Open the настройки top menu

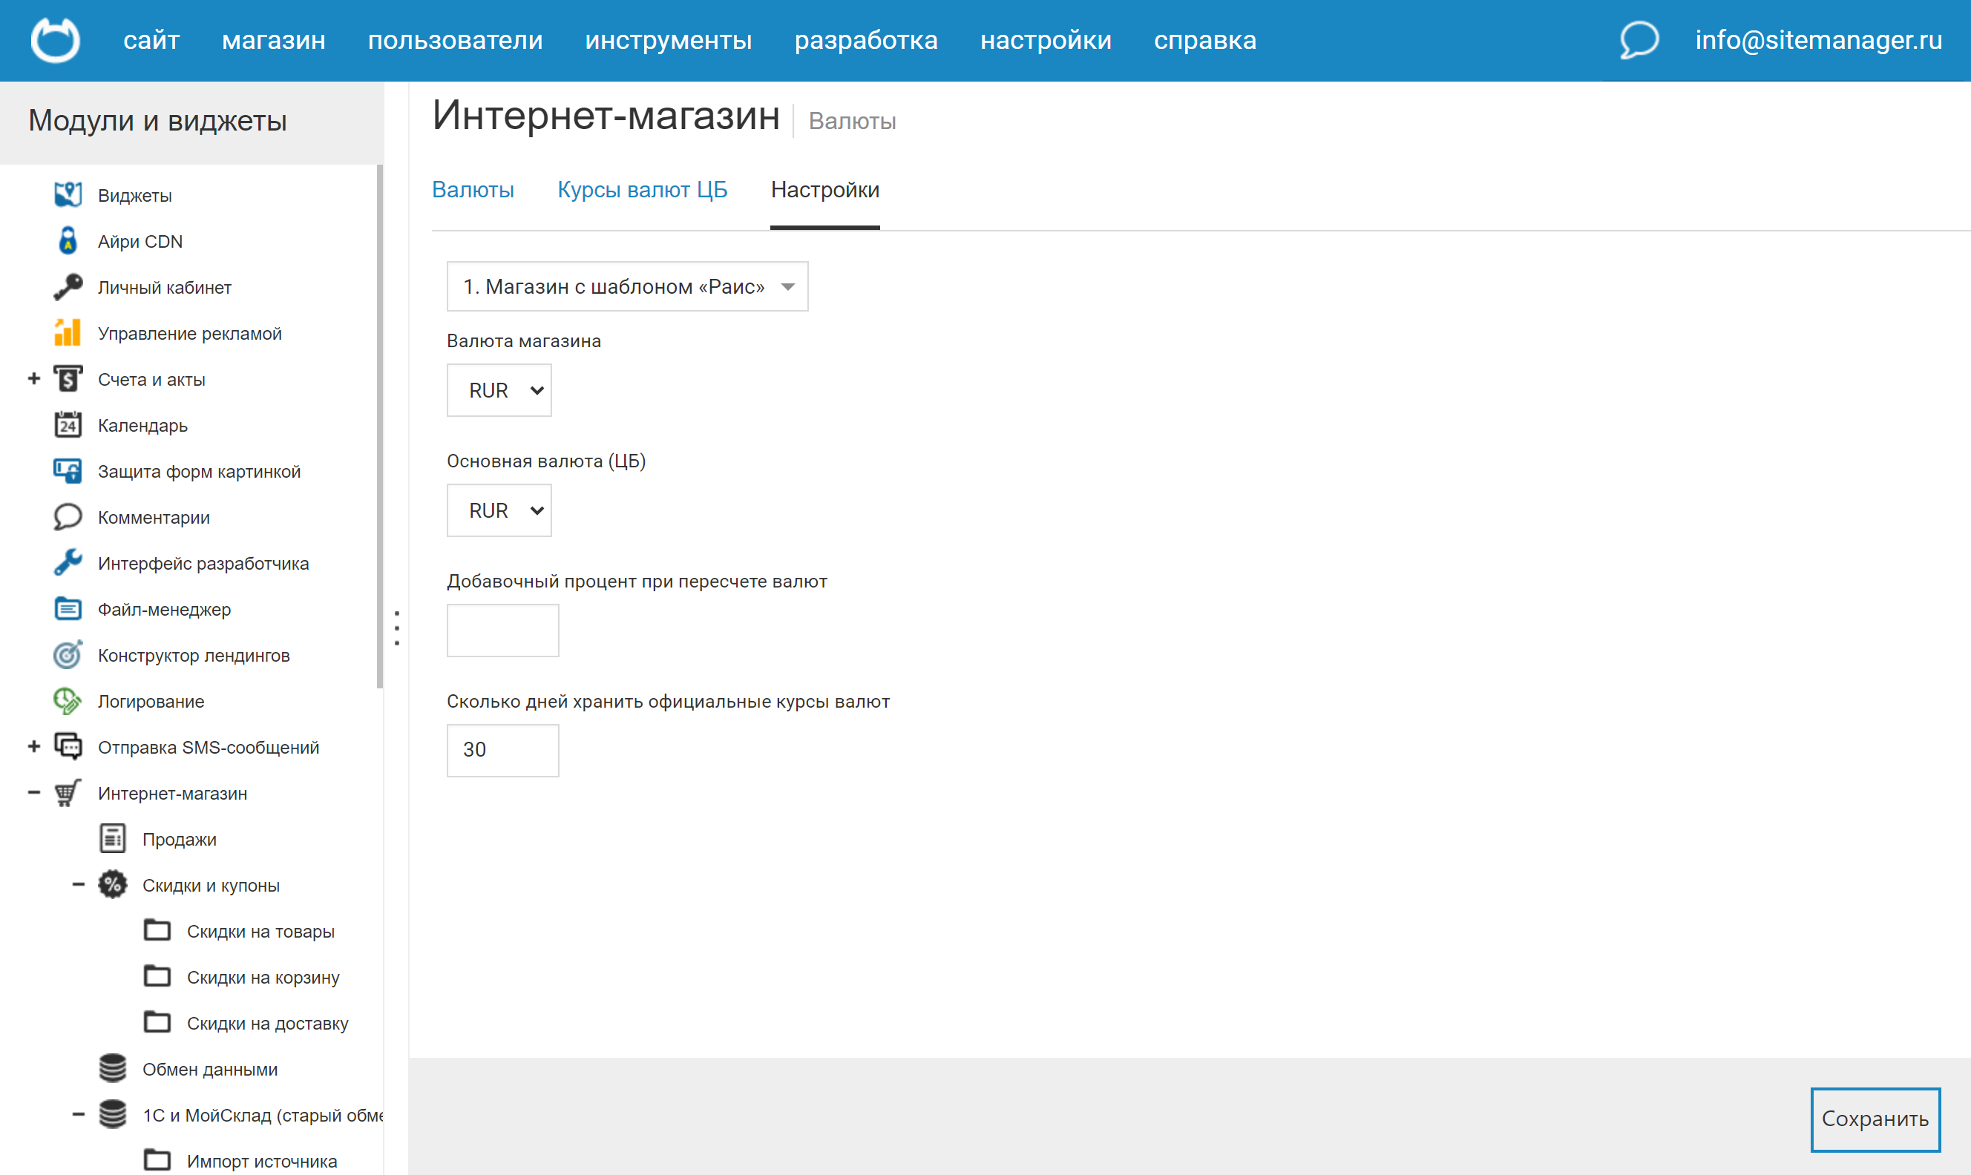click(x=1046, y=39)
